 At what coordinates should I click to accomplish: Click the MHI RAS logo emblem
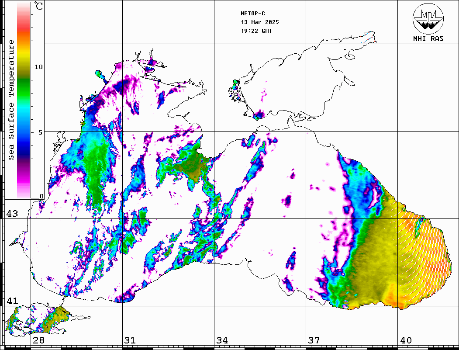click(x=428, y=18)
